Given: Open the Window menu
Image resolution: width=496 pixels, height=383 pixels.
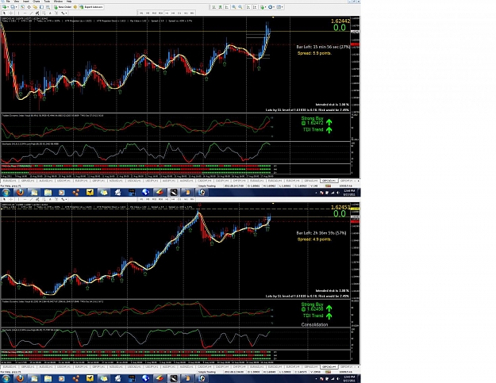Looking at the screenshot, I should click(58, 2).
